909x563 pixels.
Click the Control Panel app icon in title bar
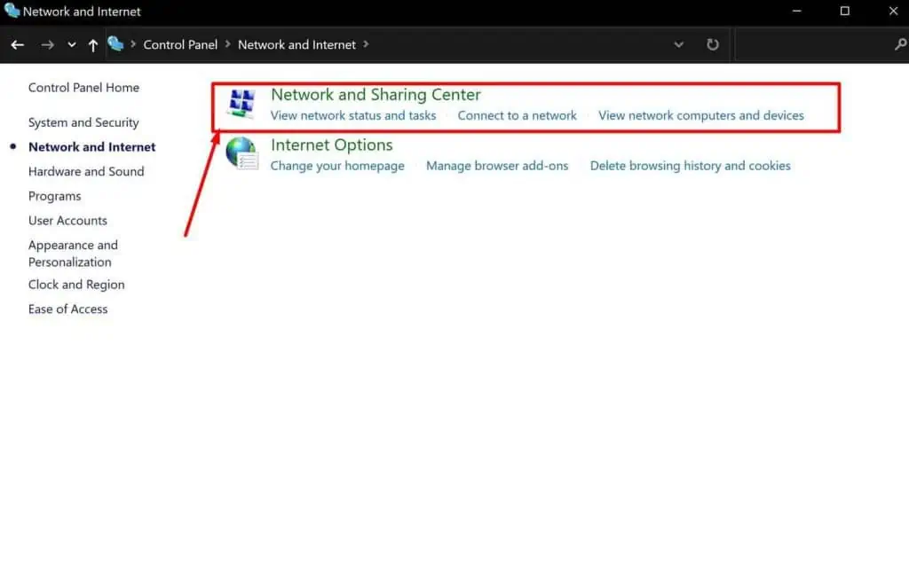[10, 12]
